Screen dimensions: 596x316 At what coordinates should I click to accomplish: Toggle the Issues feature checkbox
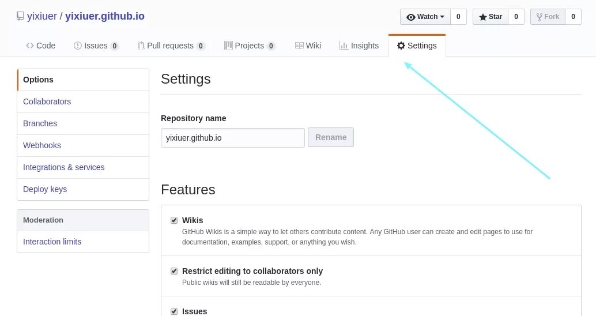(x=174, y=311)
